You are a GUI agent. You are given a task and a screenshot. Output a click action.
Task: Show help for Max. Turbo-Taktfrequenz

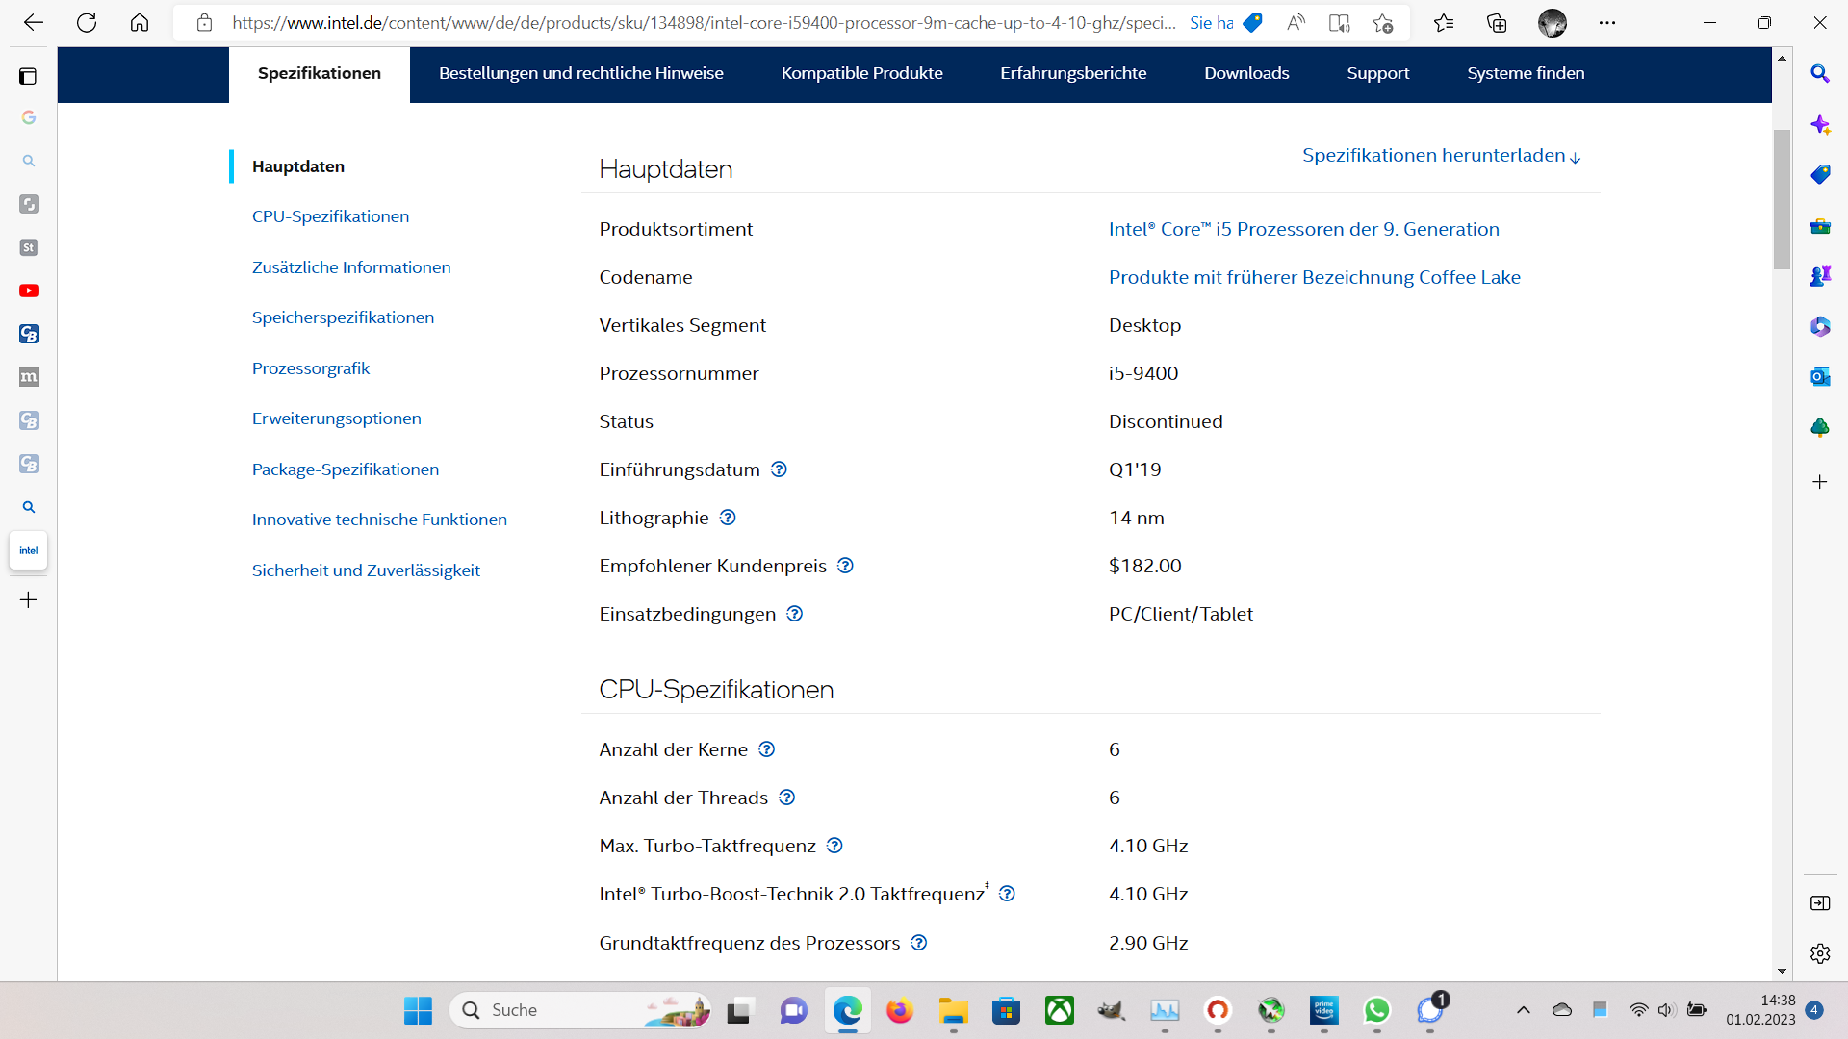point(834,846)
